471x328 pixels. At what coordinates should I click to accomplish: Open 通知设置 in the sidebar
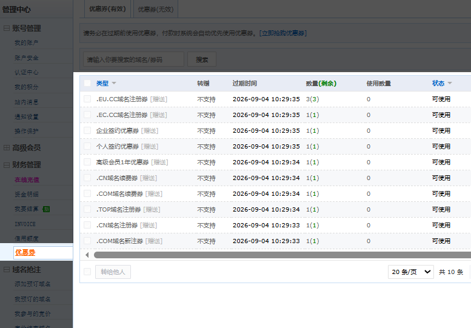coord(27,116)
